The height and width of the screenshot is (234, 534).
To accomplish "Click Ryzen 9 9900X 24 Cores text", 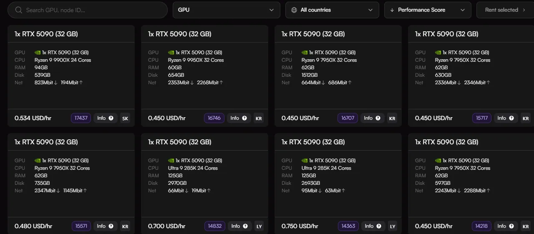I will [x=63, y=60].
